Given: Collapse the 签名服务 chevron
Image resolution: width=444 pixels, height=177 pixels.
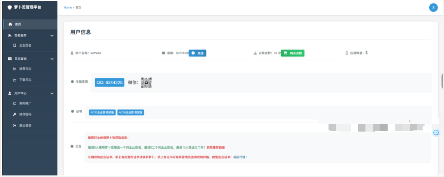Looking at the screenshot, I should point(52,36).
